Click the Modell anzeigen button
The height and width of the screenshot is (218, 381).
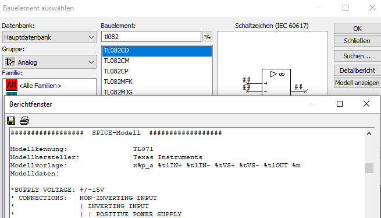(x=357, y=83)
